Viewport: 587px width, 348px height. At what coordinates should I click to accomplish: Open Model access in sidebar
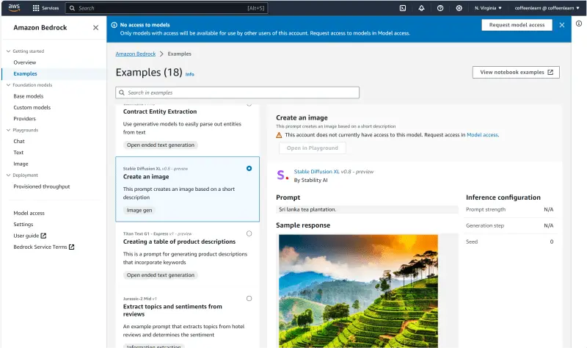[29, 213]
